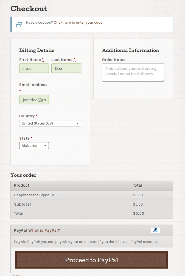
Task: Click the PayPal logo icon
Action: [x=155, y=230]
